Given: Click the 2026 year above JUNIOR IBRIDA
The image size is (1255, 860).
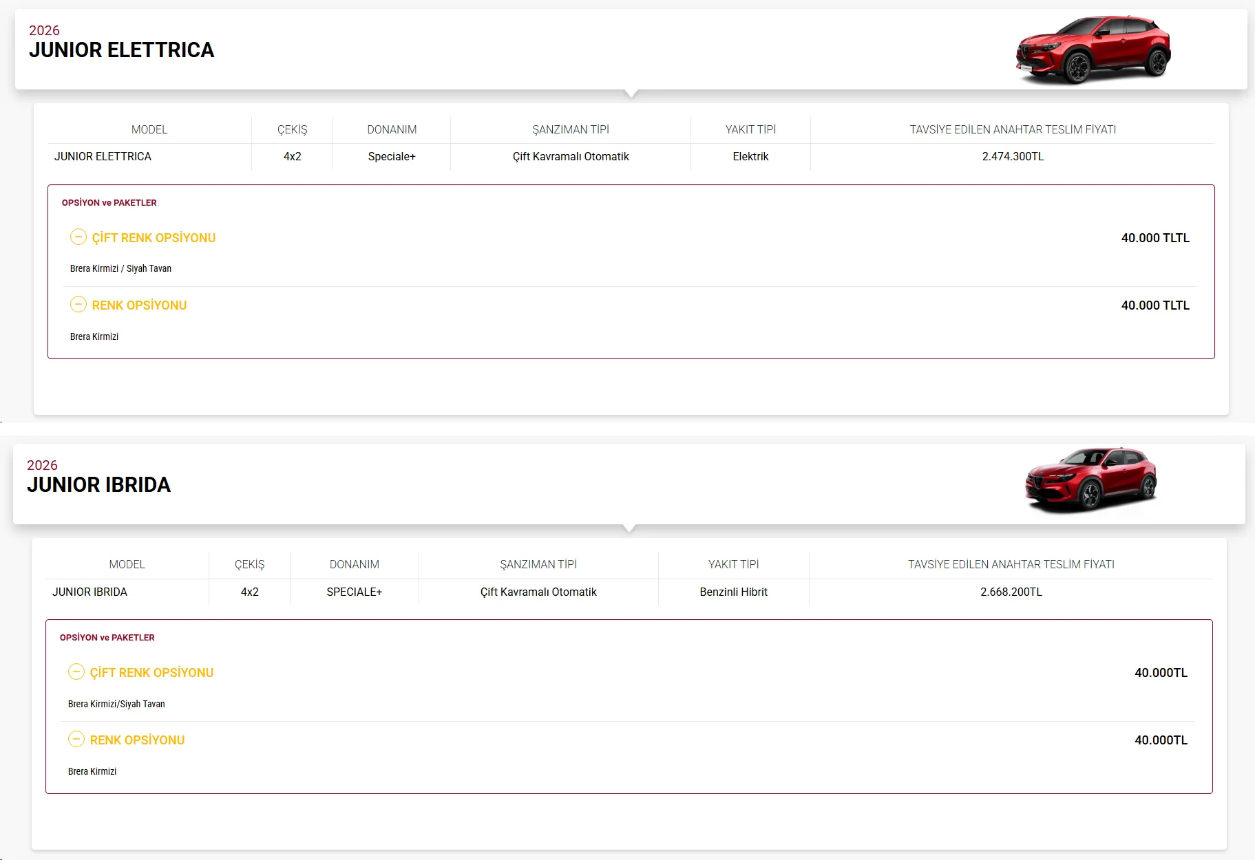Looking at the screenshot, I should [x=42, y=465].
